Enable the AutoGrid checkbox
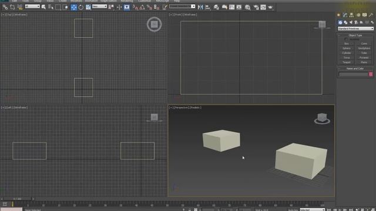This screenshot has height=211, width=376. [346, 39]
